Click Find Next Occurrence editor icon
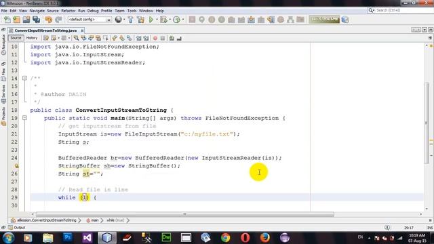The image size is (434, 244). (x=91, y=38)
